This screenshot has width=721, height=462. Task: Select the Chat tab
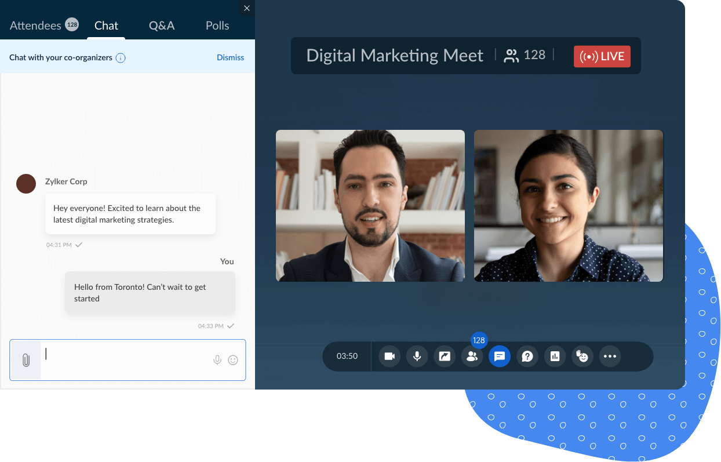click(x=106, y=26)
